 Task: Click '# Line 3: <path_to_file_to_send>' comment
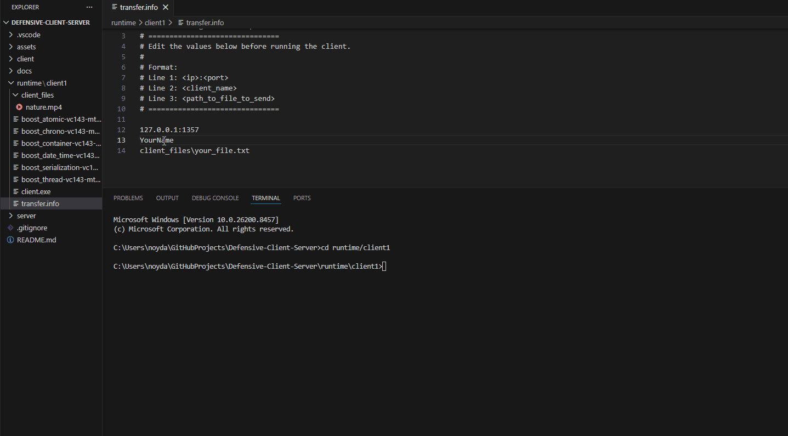click(x=207, y=99)
